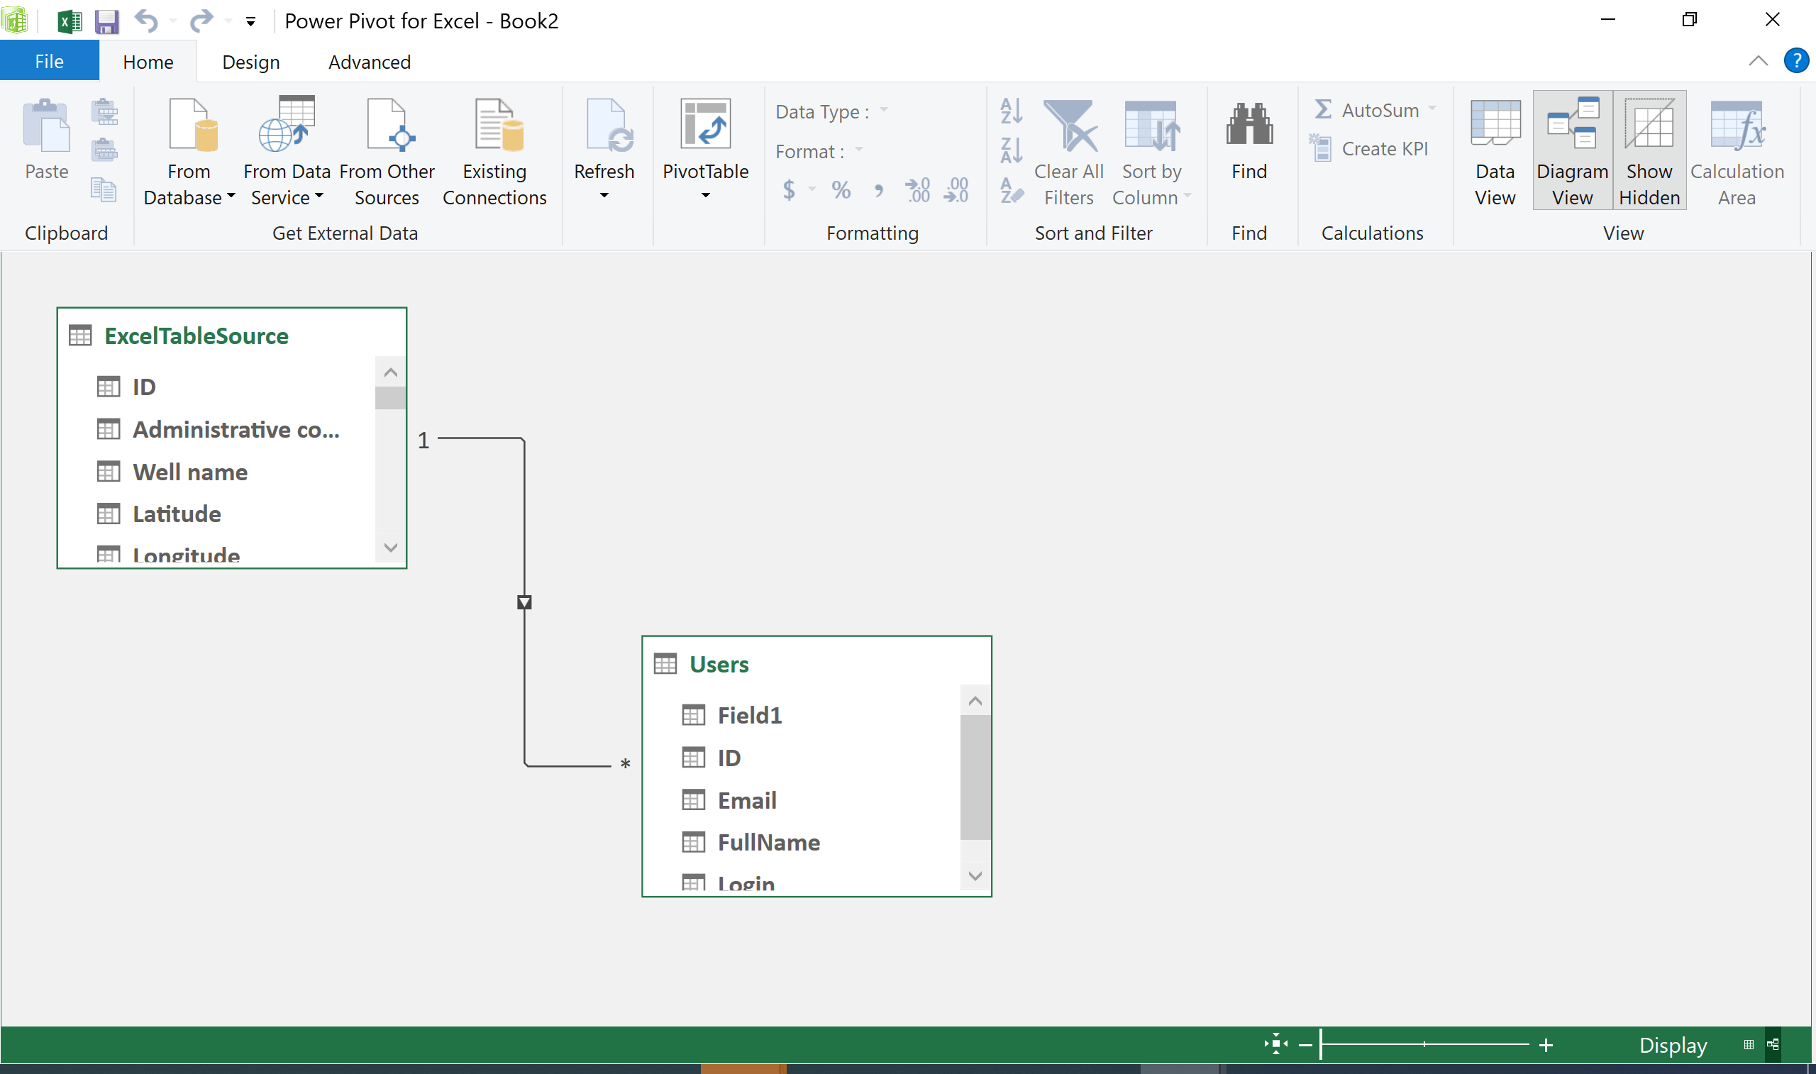
Task: Switch to the Design tab
Action: [250, 62]
